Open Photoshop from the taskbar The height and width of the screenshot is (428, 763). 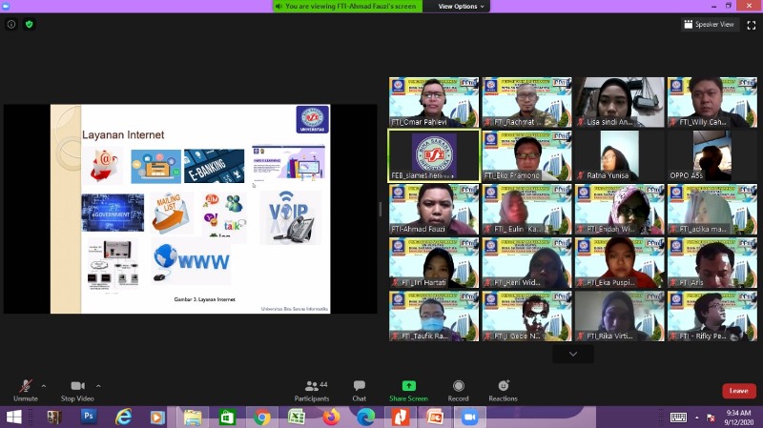point(88,417)
